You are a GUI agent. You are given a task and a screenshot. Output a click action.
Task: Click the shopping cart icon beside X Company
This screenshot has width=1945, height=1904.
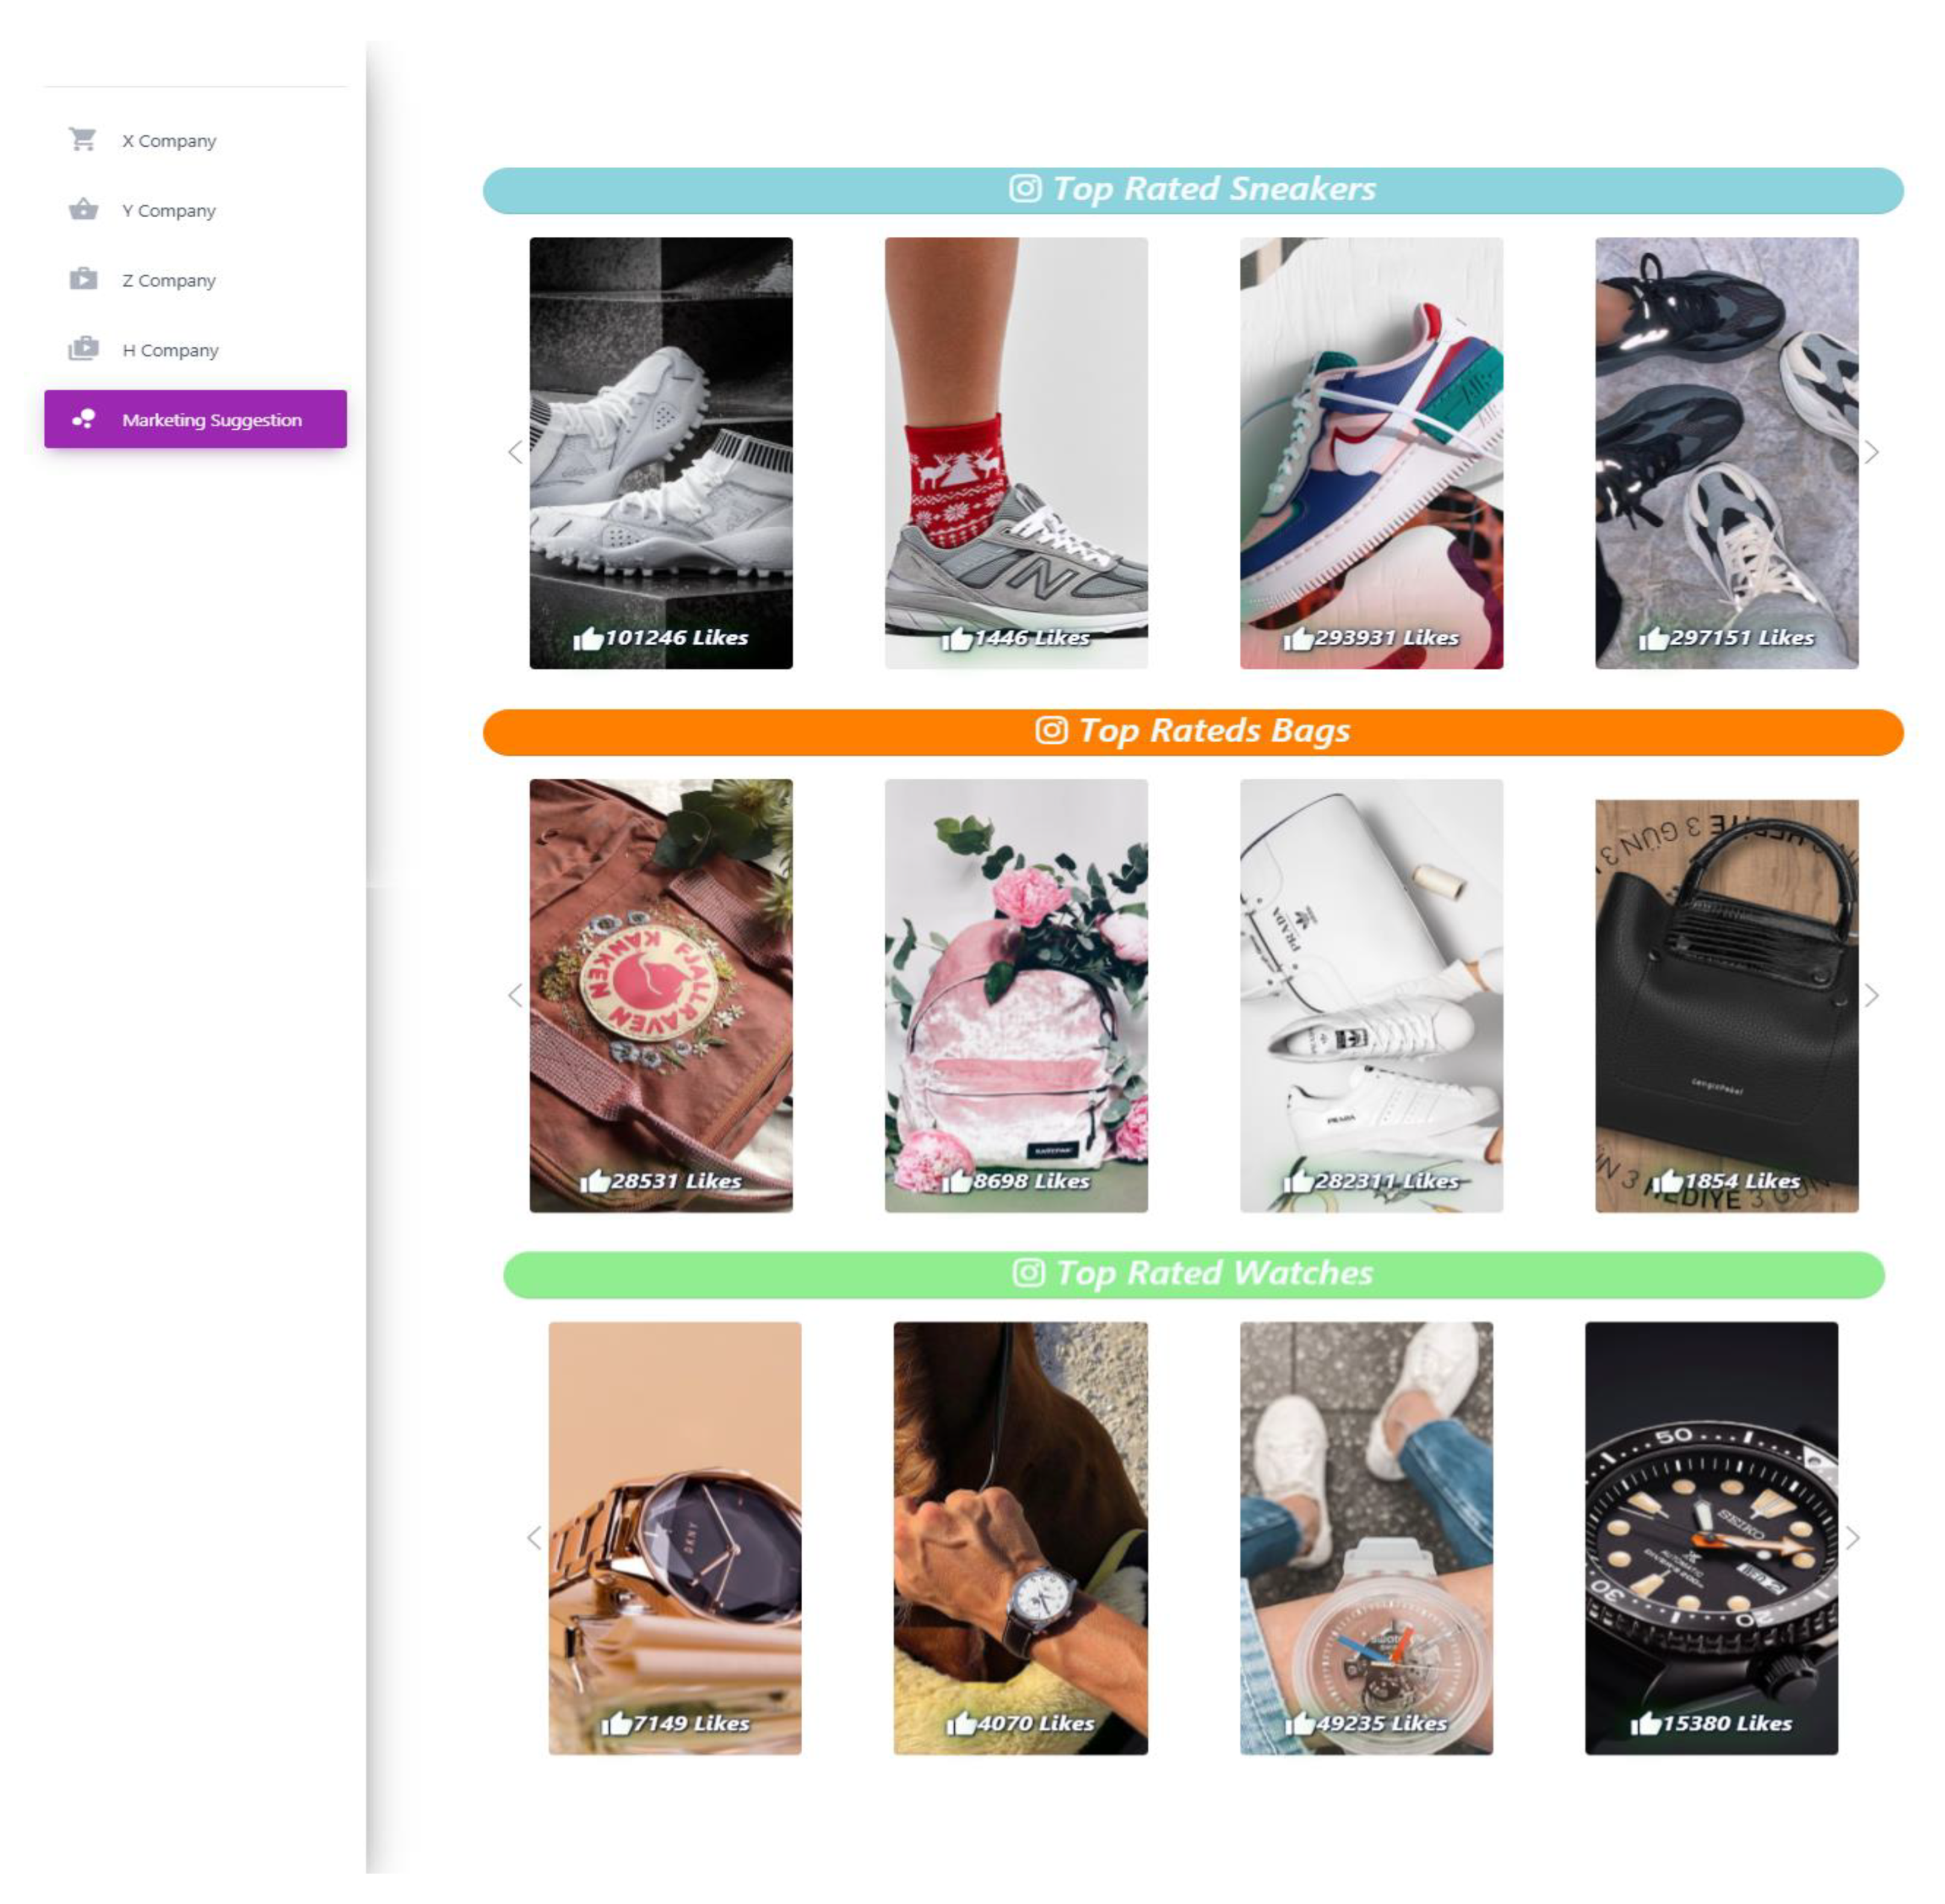click(x=83, y=139)
